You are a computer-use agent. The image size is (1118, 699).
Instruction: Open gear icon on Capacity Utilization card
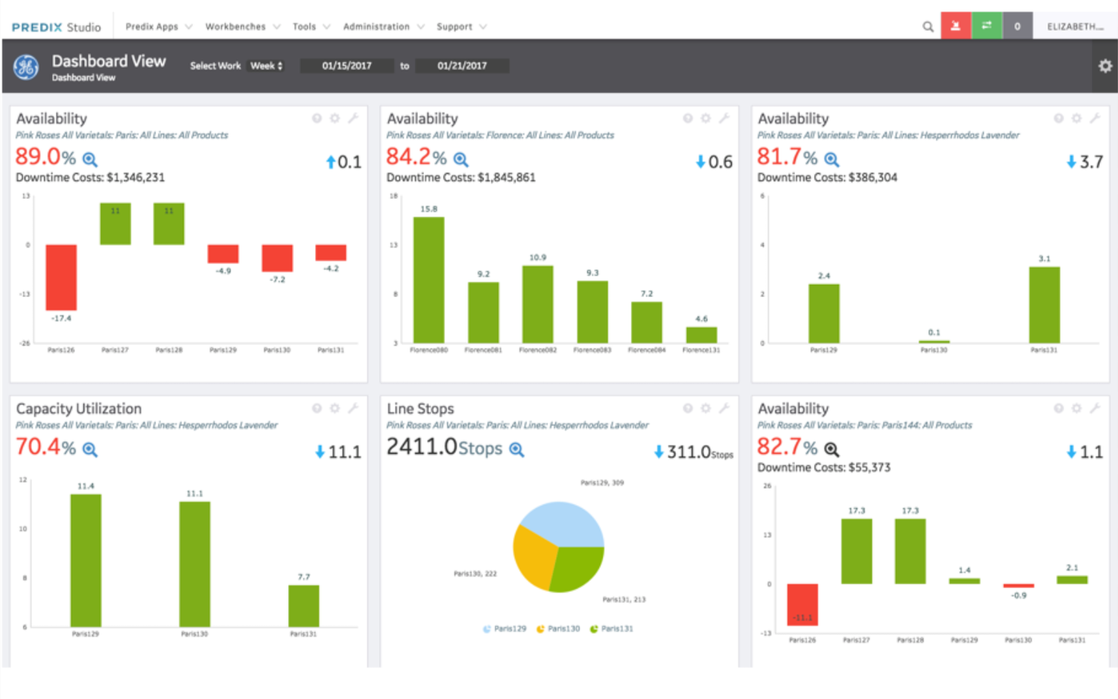tap(335, 408)
